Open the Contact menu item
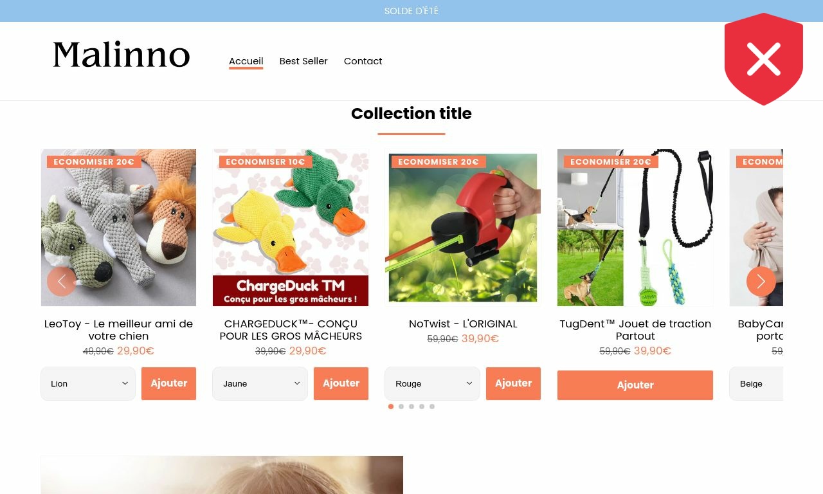The height and width of the screenshot is (494, 823). 363,61
